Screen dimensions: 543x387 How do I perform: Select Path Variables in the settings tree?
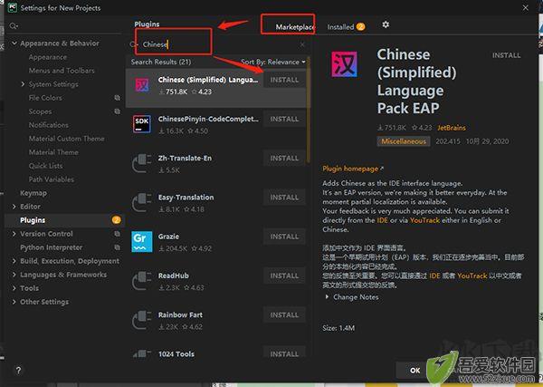point(52,179)
